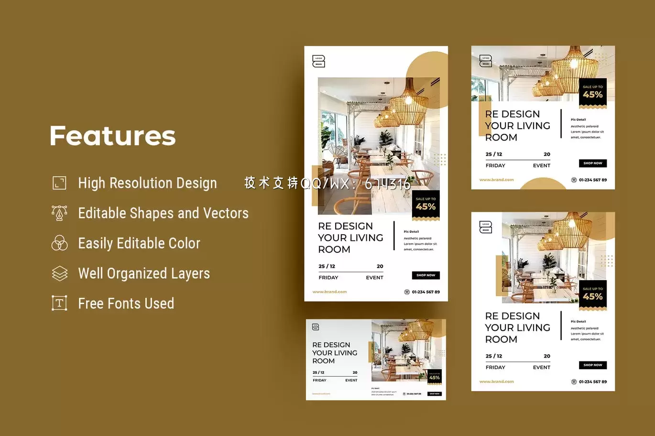This screenshot has height=436, width=655.
Task: Click 'FRIDAY' on the landscape banner
Action: (x=319, y=380)
